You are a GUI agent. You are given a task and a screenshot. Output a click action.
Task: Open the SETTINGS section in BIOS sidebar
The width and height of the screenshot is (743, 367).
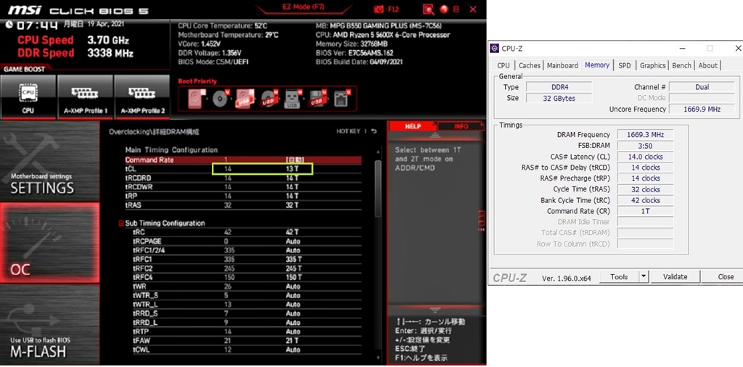(50, 161)
